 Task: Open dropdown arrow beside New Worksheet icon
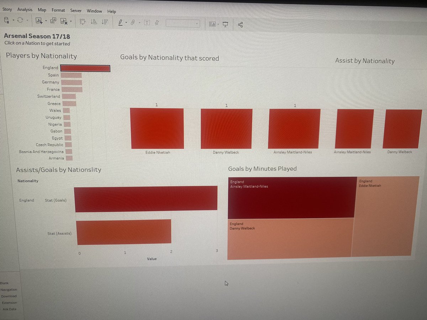(46, 21)
